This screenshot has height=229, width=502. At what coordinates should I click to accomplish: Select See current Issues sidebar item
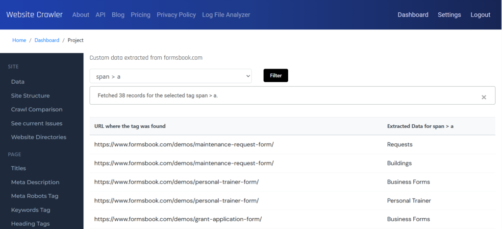click(37, 123)
